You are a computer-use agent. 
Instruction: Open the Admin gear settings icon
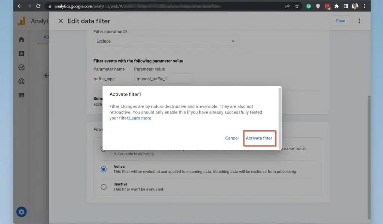click(21, 212)
